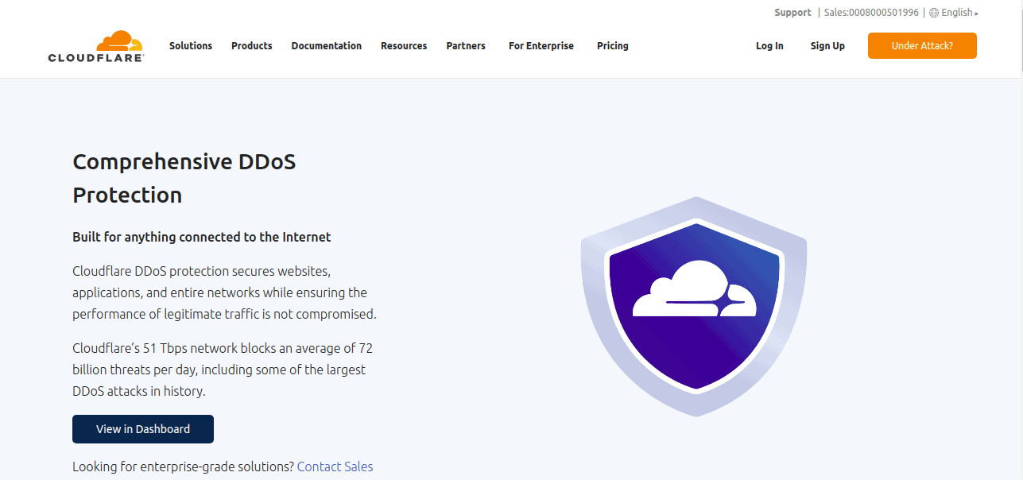The width and height of the screenshot is (1023, 480).
Task: Open the Solutions menu
Action: (191, 46)
